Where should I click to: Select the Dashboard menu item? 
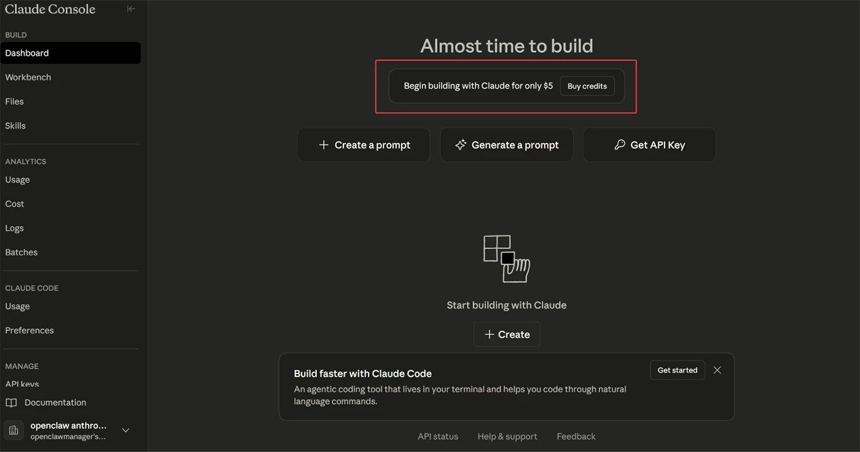[27, 53]
